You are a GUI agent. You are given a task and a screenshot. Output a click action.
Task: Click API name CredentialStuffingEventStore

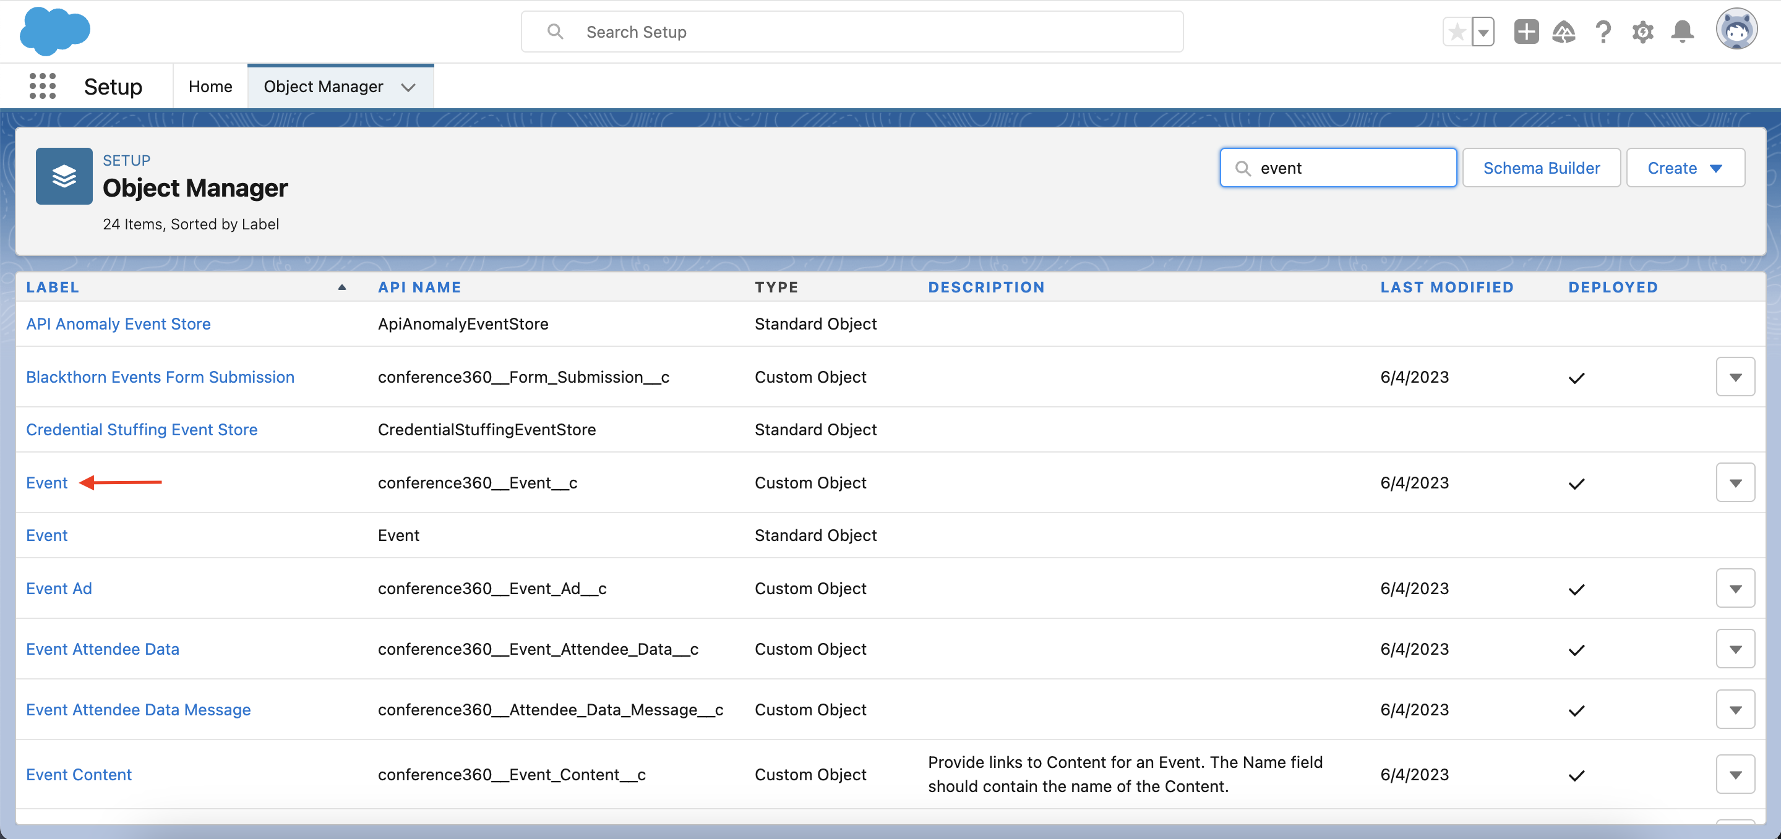pyautogui.click(x=486, y=429)
